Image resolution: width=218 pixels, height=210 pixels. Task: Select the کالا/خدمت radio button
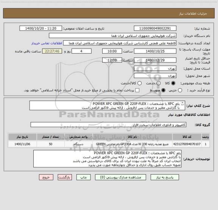point(139,83)
